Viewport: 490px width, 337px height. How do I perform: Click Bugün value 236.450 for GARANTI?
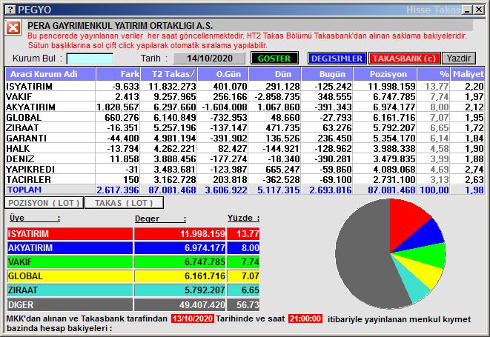click(x=334, y=138)
